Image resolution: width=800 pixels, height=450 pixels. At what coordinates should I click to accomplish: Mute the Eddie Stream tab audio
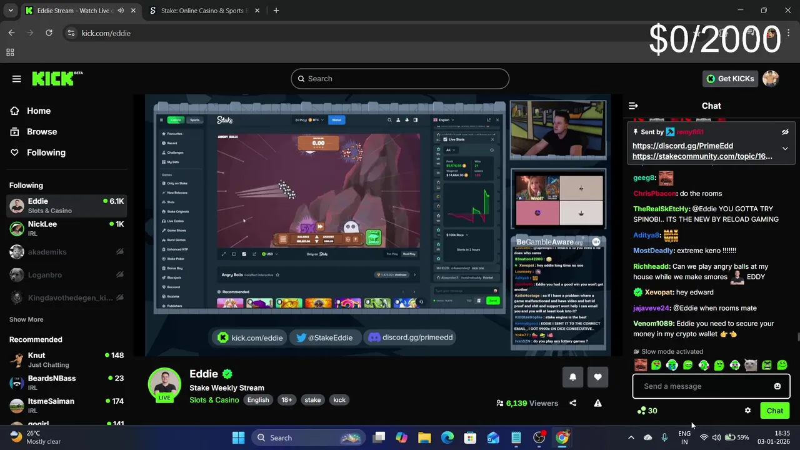(121, 11)
